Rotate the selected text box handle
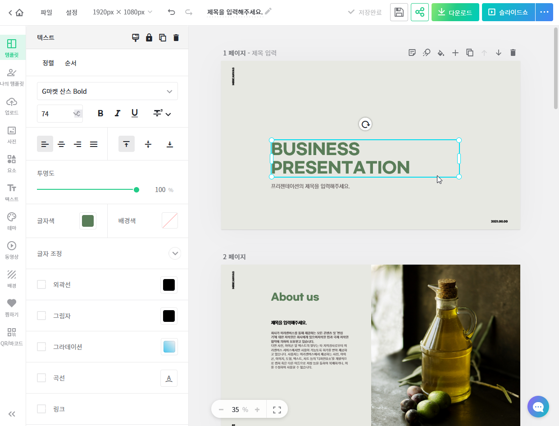 pyautogui.click(x=366, y=124)
